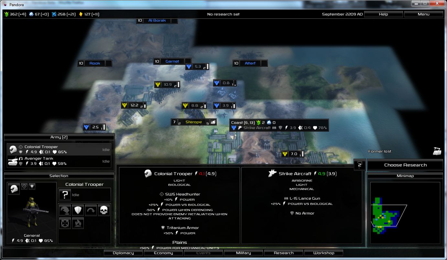Image resolution: width=447 pixels, height=260 pixels.
Task: Click the question mark Idle order icon
Action: coord(65,195)
